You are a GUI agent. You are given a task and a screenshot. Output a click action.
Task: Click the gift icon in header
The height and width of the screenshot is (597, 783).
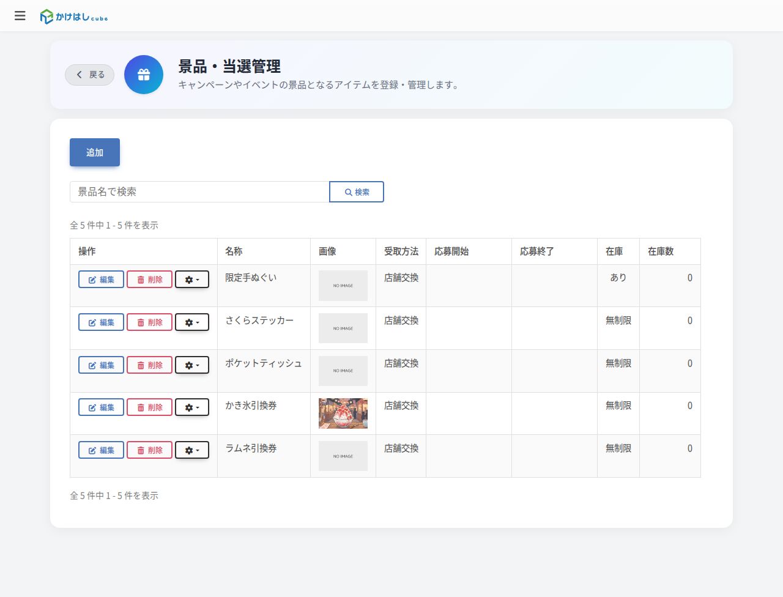point(144,75)
